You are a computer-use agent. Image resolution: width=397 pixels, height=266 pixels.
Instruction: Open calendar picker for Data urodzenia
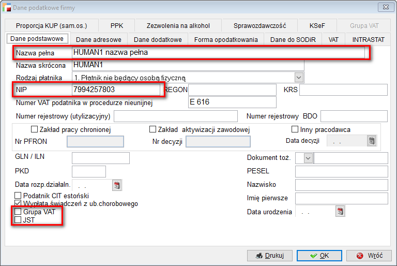[340, 211]
